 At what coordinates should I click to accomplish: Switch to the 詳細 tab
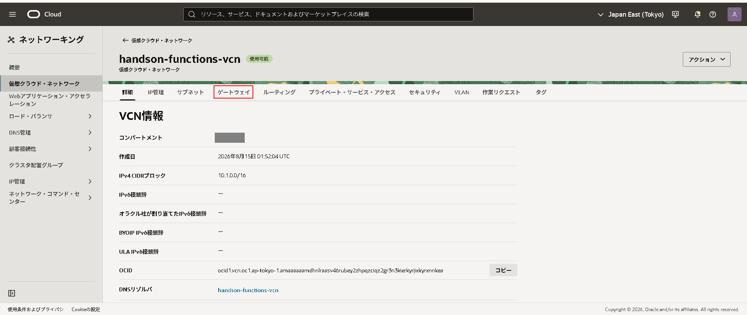128,92
